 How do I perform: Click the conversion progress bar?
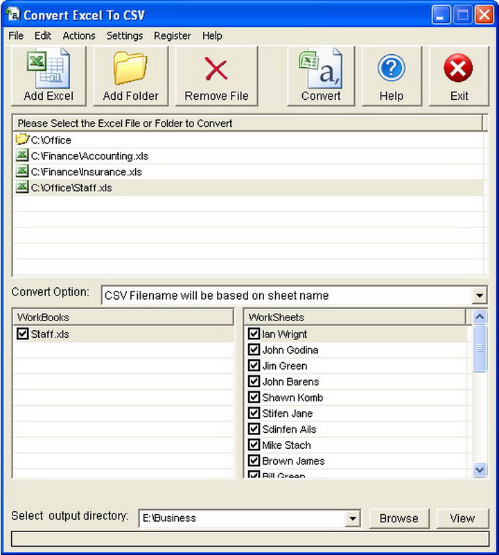(x=250, y=539)
